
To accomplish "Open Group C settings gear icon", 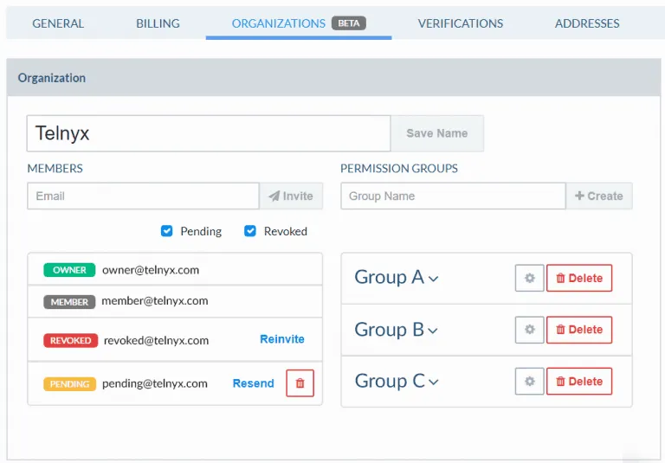I will coord(529,382).
